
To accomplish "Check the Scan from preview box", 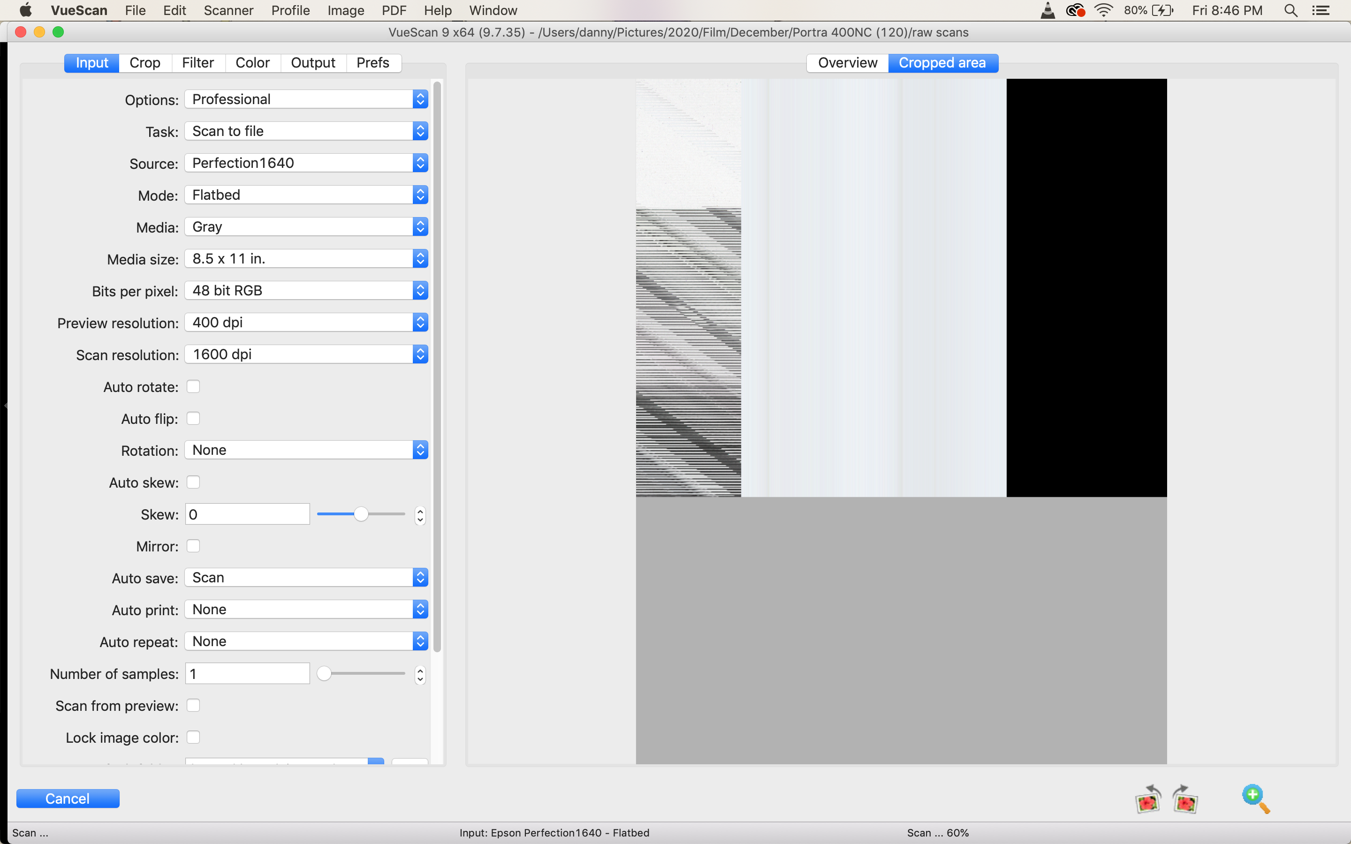I will click(x=193, y=705).
